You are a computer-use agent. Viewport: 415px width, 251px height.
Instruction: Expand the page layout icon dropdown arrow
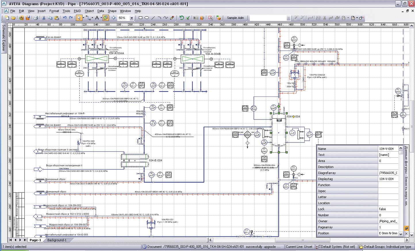coord(357,18)
